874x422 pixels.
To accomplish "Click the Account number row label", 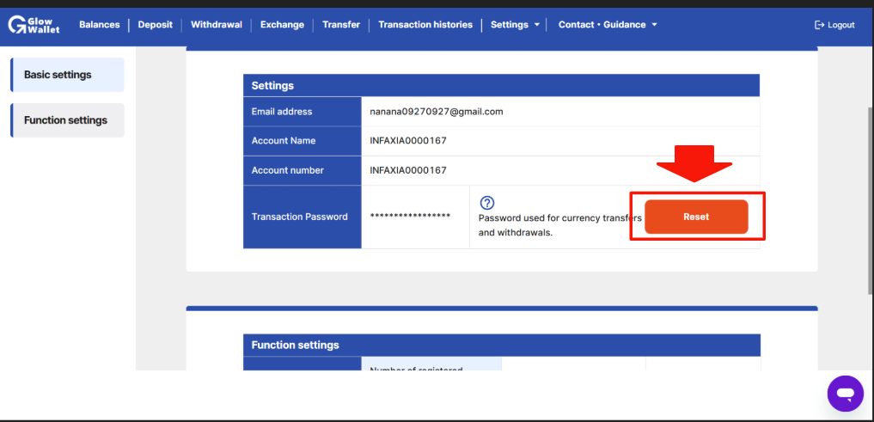I will [303, 170].
